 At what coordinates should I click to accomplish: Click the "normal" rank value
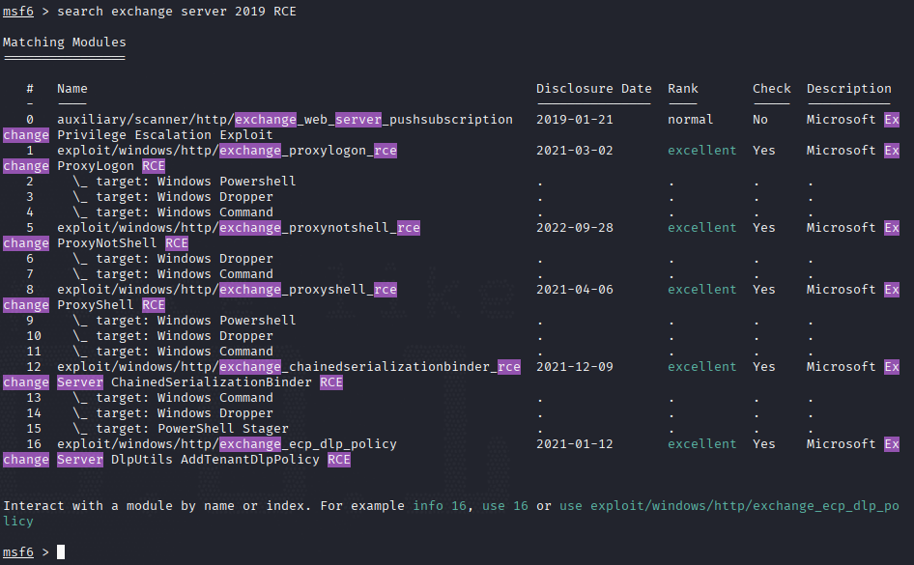pos(691,120)
